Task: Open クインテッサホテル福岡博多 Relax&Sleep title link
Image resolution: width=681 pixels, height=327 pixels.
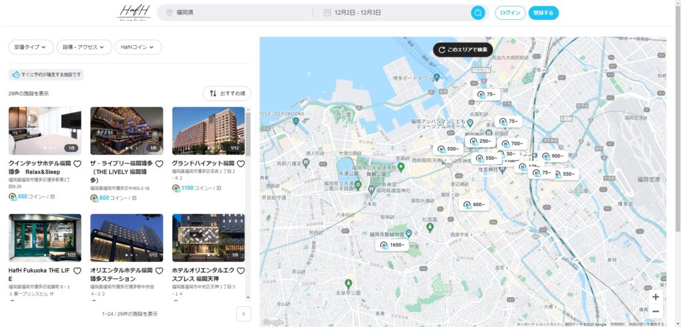Action: coord(39,167)
